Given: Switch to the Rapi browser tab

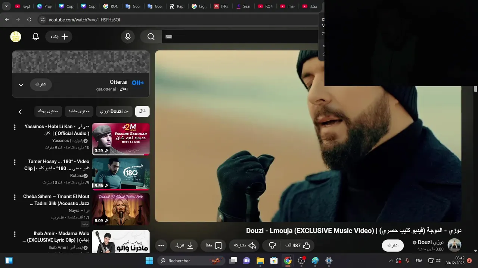Looking at the screenshot, I should tap(177, 6).
